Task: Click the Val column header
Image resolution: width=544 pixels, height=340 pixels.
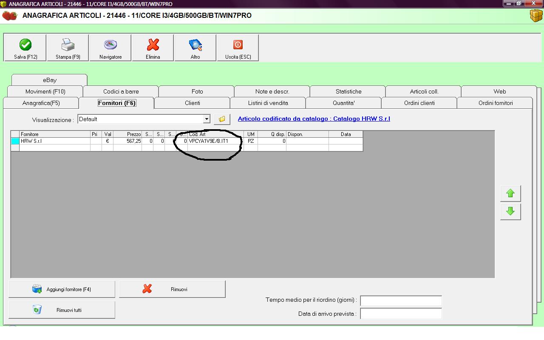Action: click(x=108, y=134)
